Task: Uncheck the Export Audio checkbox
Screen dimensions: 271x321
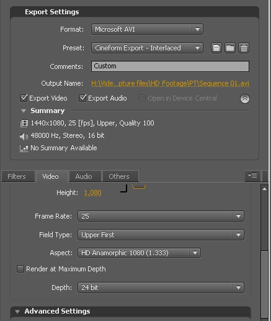Action: (x=82, y=98)
